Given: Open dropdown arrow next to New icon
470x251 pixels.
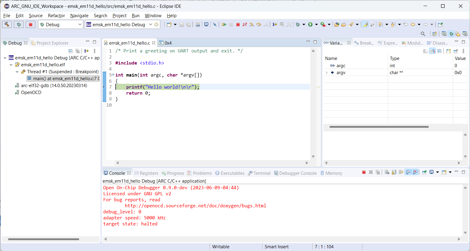Looking at the screenshot, I should (x=175, y=24).
